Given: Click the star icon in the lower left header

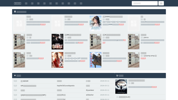Looking at the screenshot, I should (x=15, y=76).
